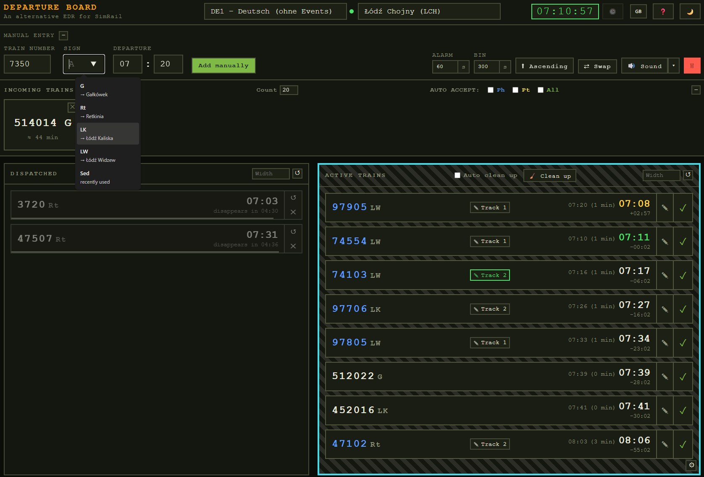Confirm departure of train 74554
The width and height of the screenshot is (704, 477).
683,242
